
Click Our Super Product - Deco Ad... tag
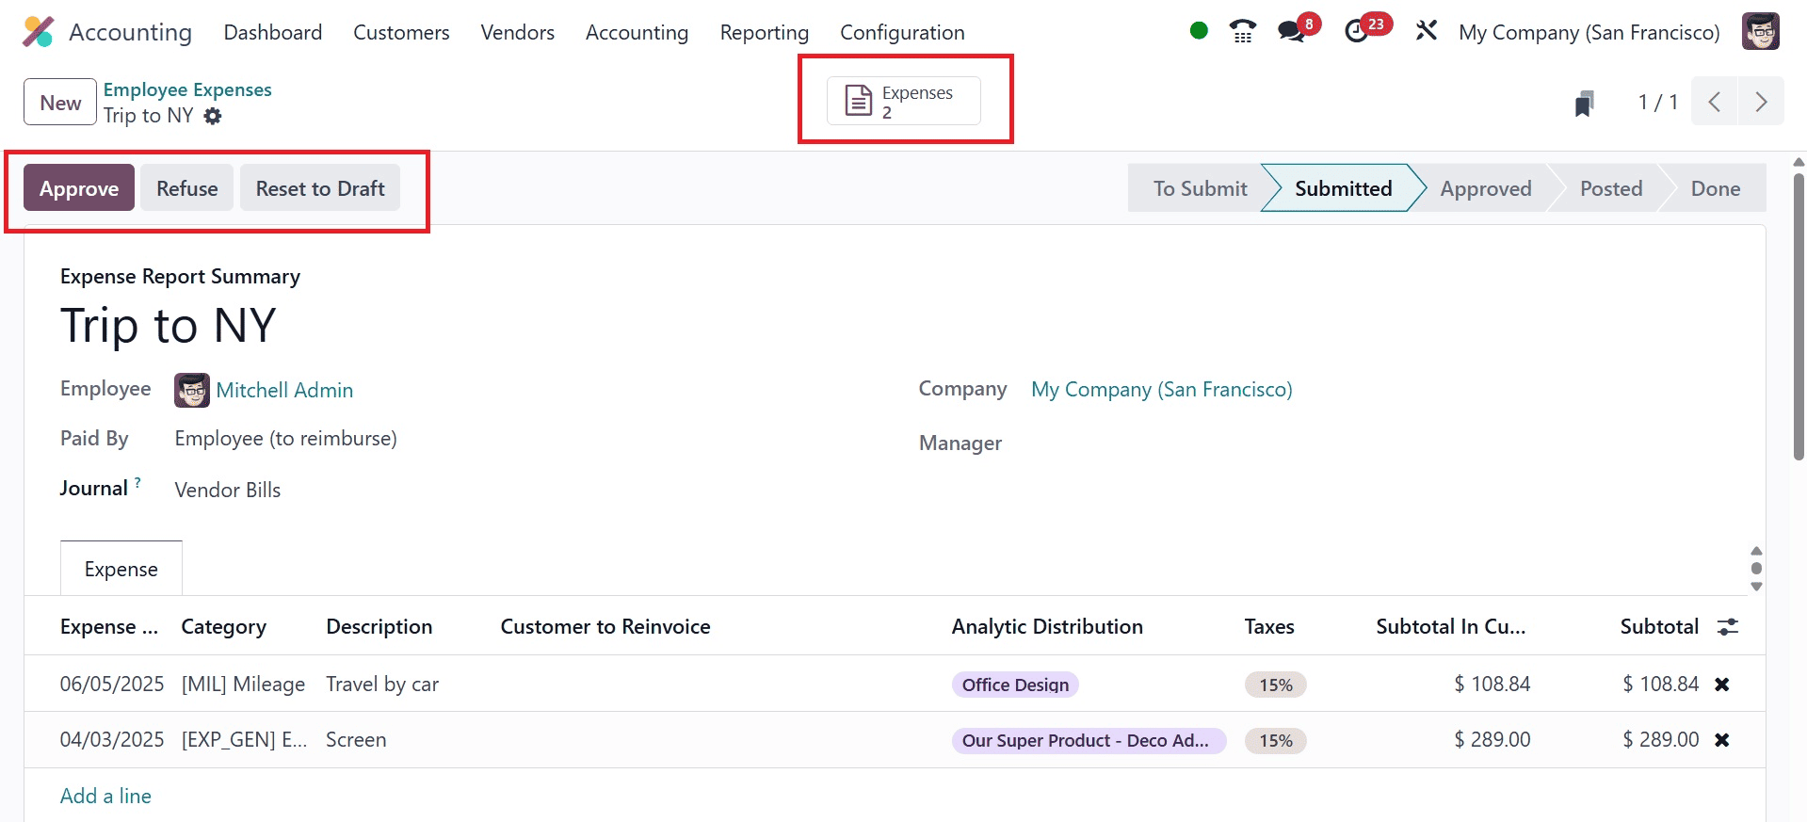pos(1089,740)
